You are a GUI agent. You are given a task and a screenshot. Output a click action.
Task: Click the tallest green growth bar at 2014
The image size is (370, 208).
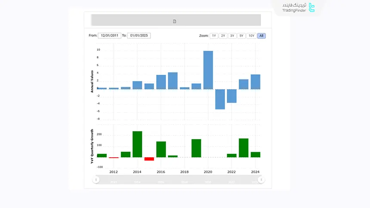pos(137,144)
